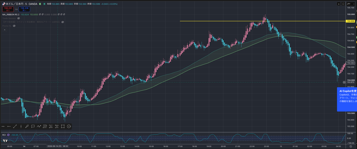This screenshot has height=149, width=357.
Task: Select the callout comment tool
Action: pyautogui.click(x=33, y=126)
